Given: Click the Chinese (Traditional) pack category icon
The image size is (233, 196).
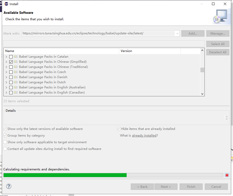Looking at the screenshot, I should pos(16,67).
